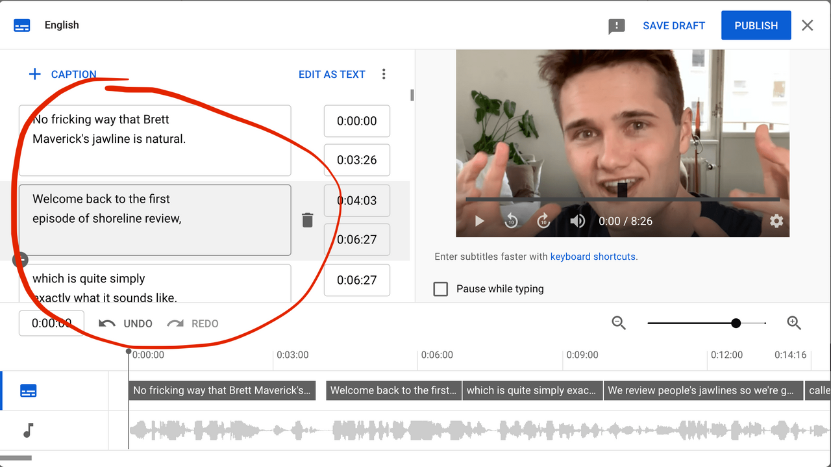The image size is (831, 467).
Task: Open the caption options three-dot menu
Action: click(384, 74)
